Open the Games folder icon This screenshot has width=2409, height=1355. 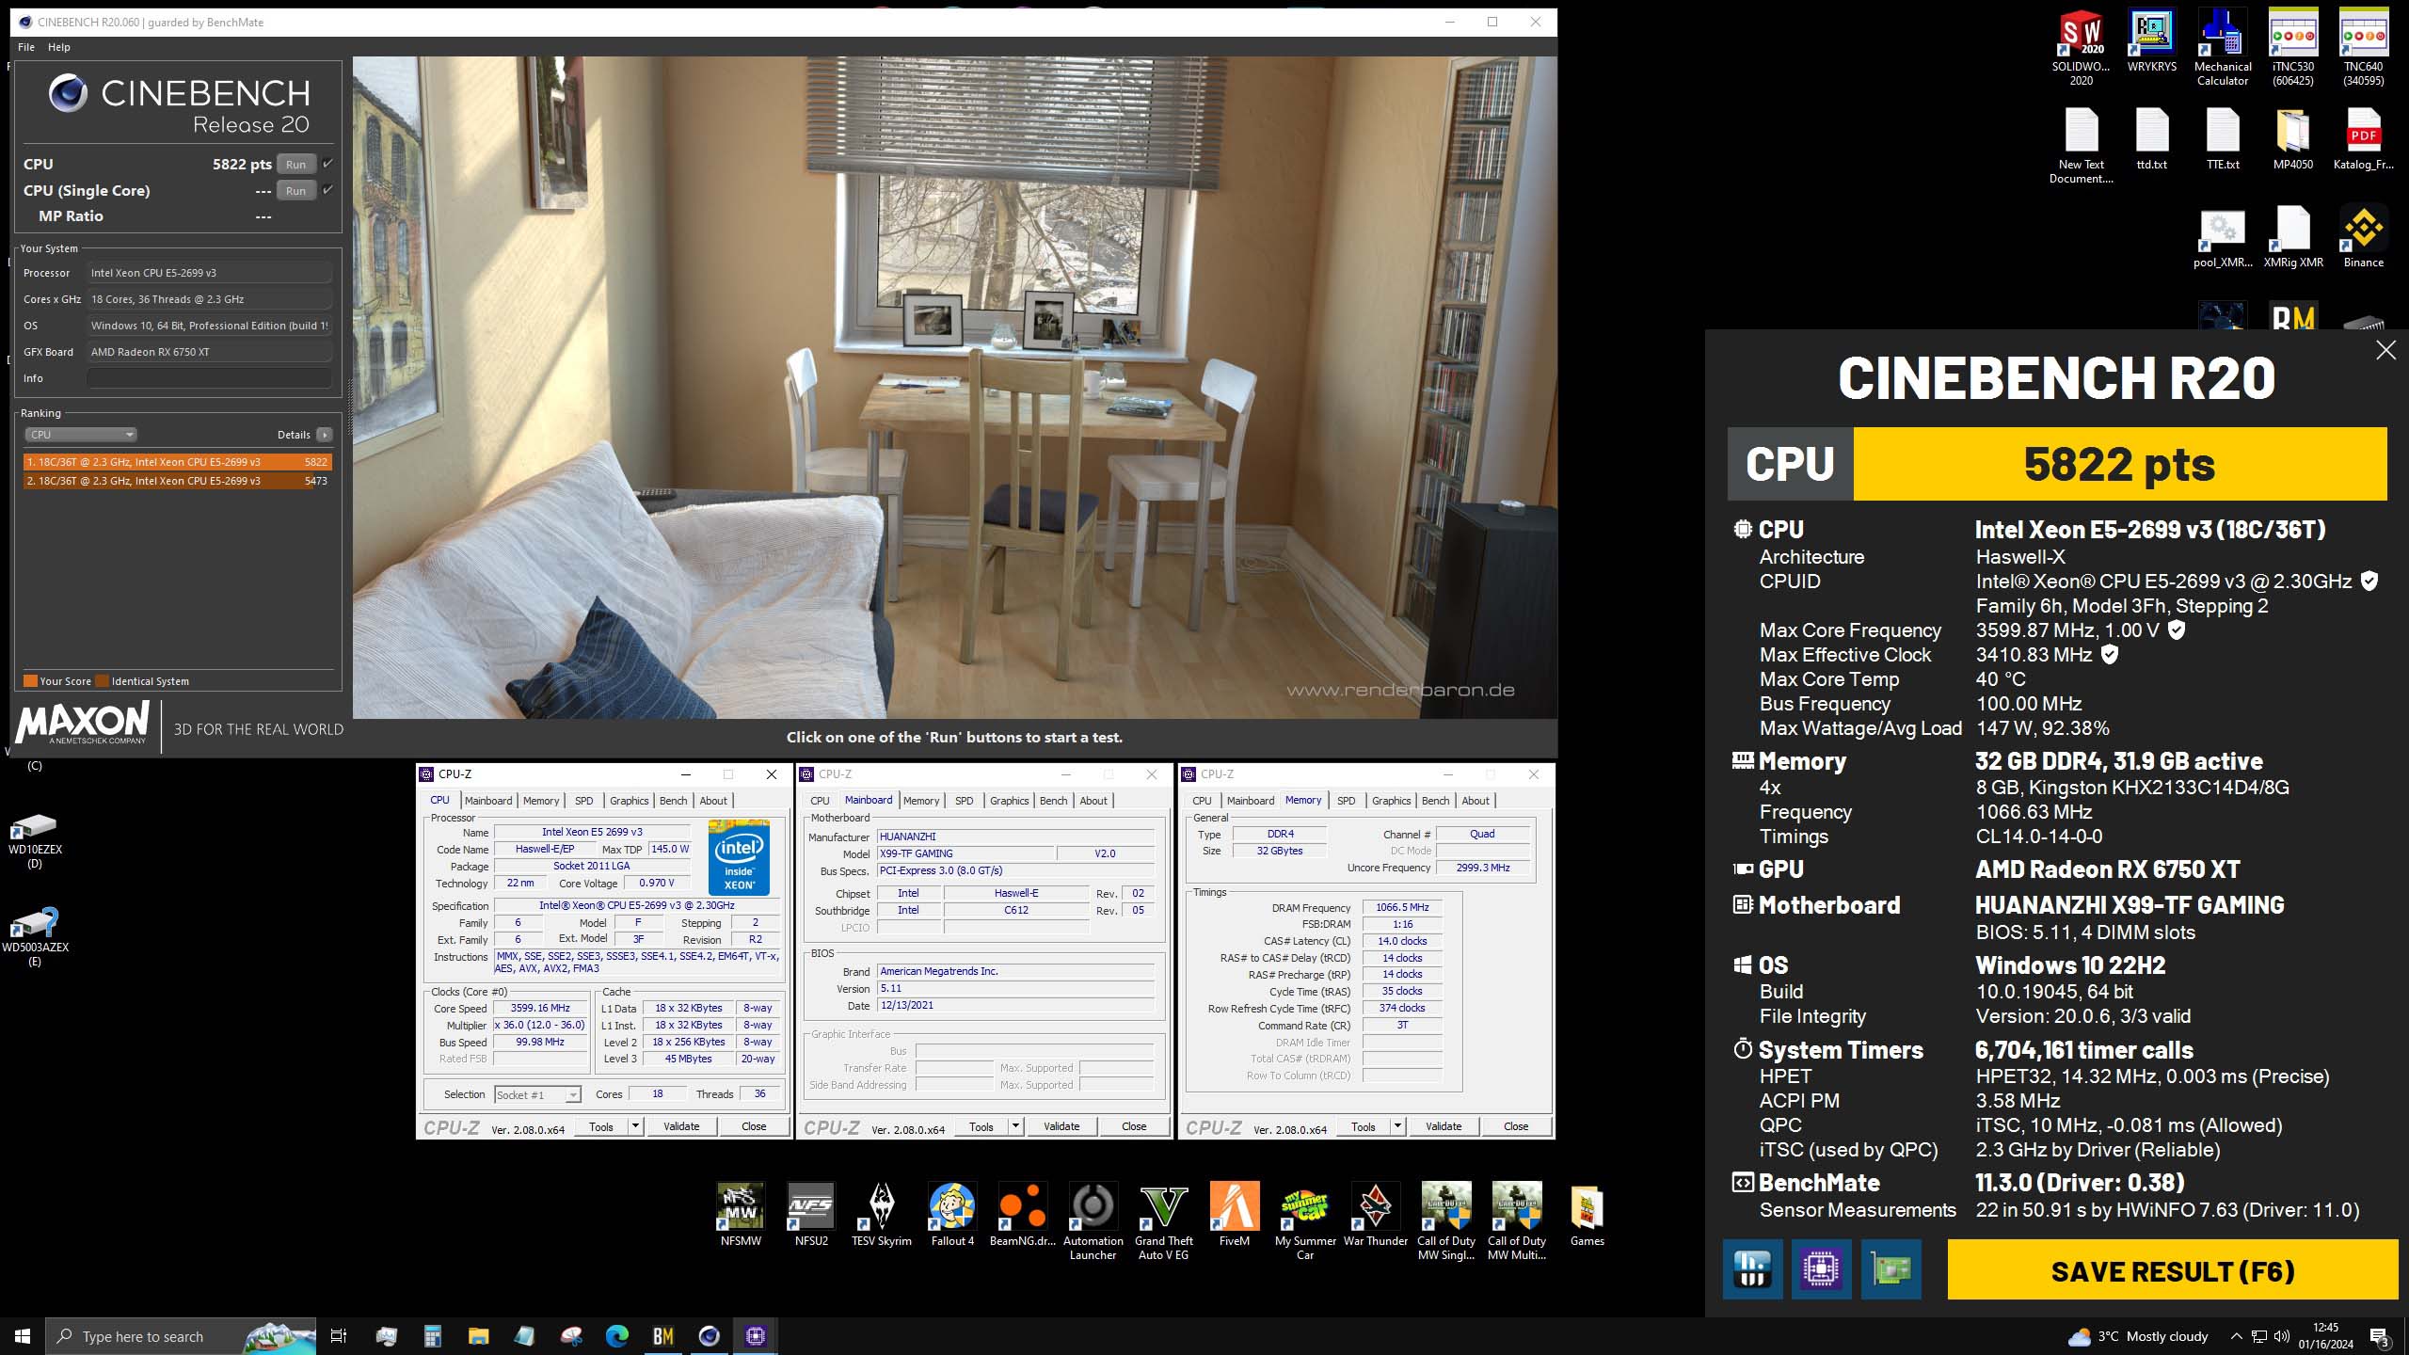(x=1587, y=1215)
